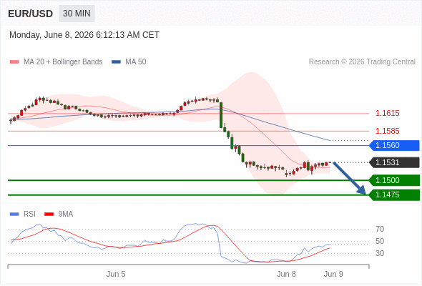Select the date line 'Monday, June 8, 2026 6:12:13 AM CET'

tap(84, 35)
